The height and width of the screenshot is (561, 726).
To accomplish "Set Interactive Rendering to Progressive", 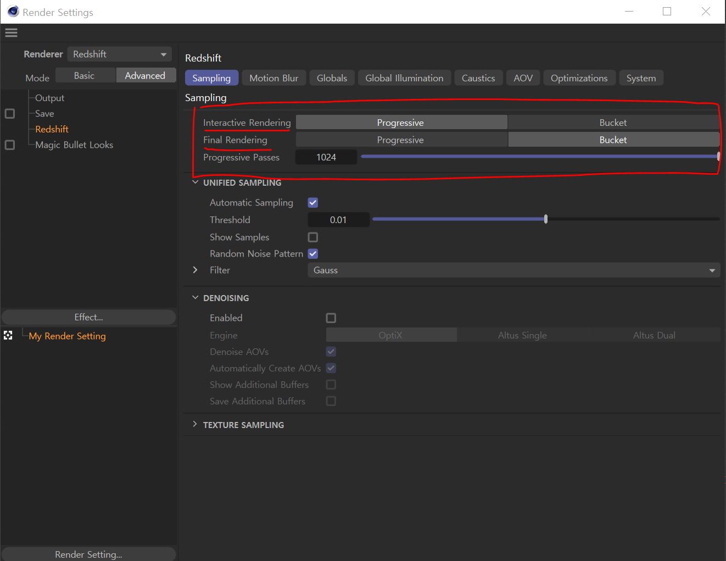I will (401, 123).
